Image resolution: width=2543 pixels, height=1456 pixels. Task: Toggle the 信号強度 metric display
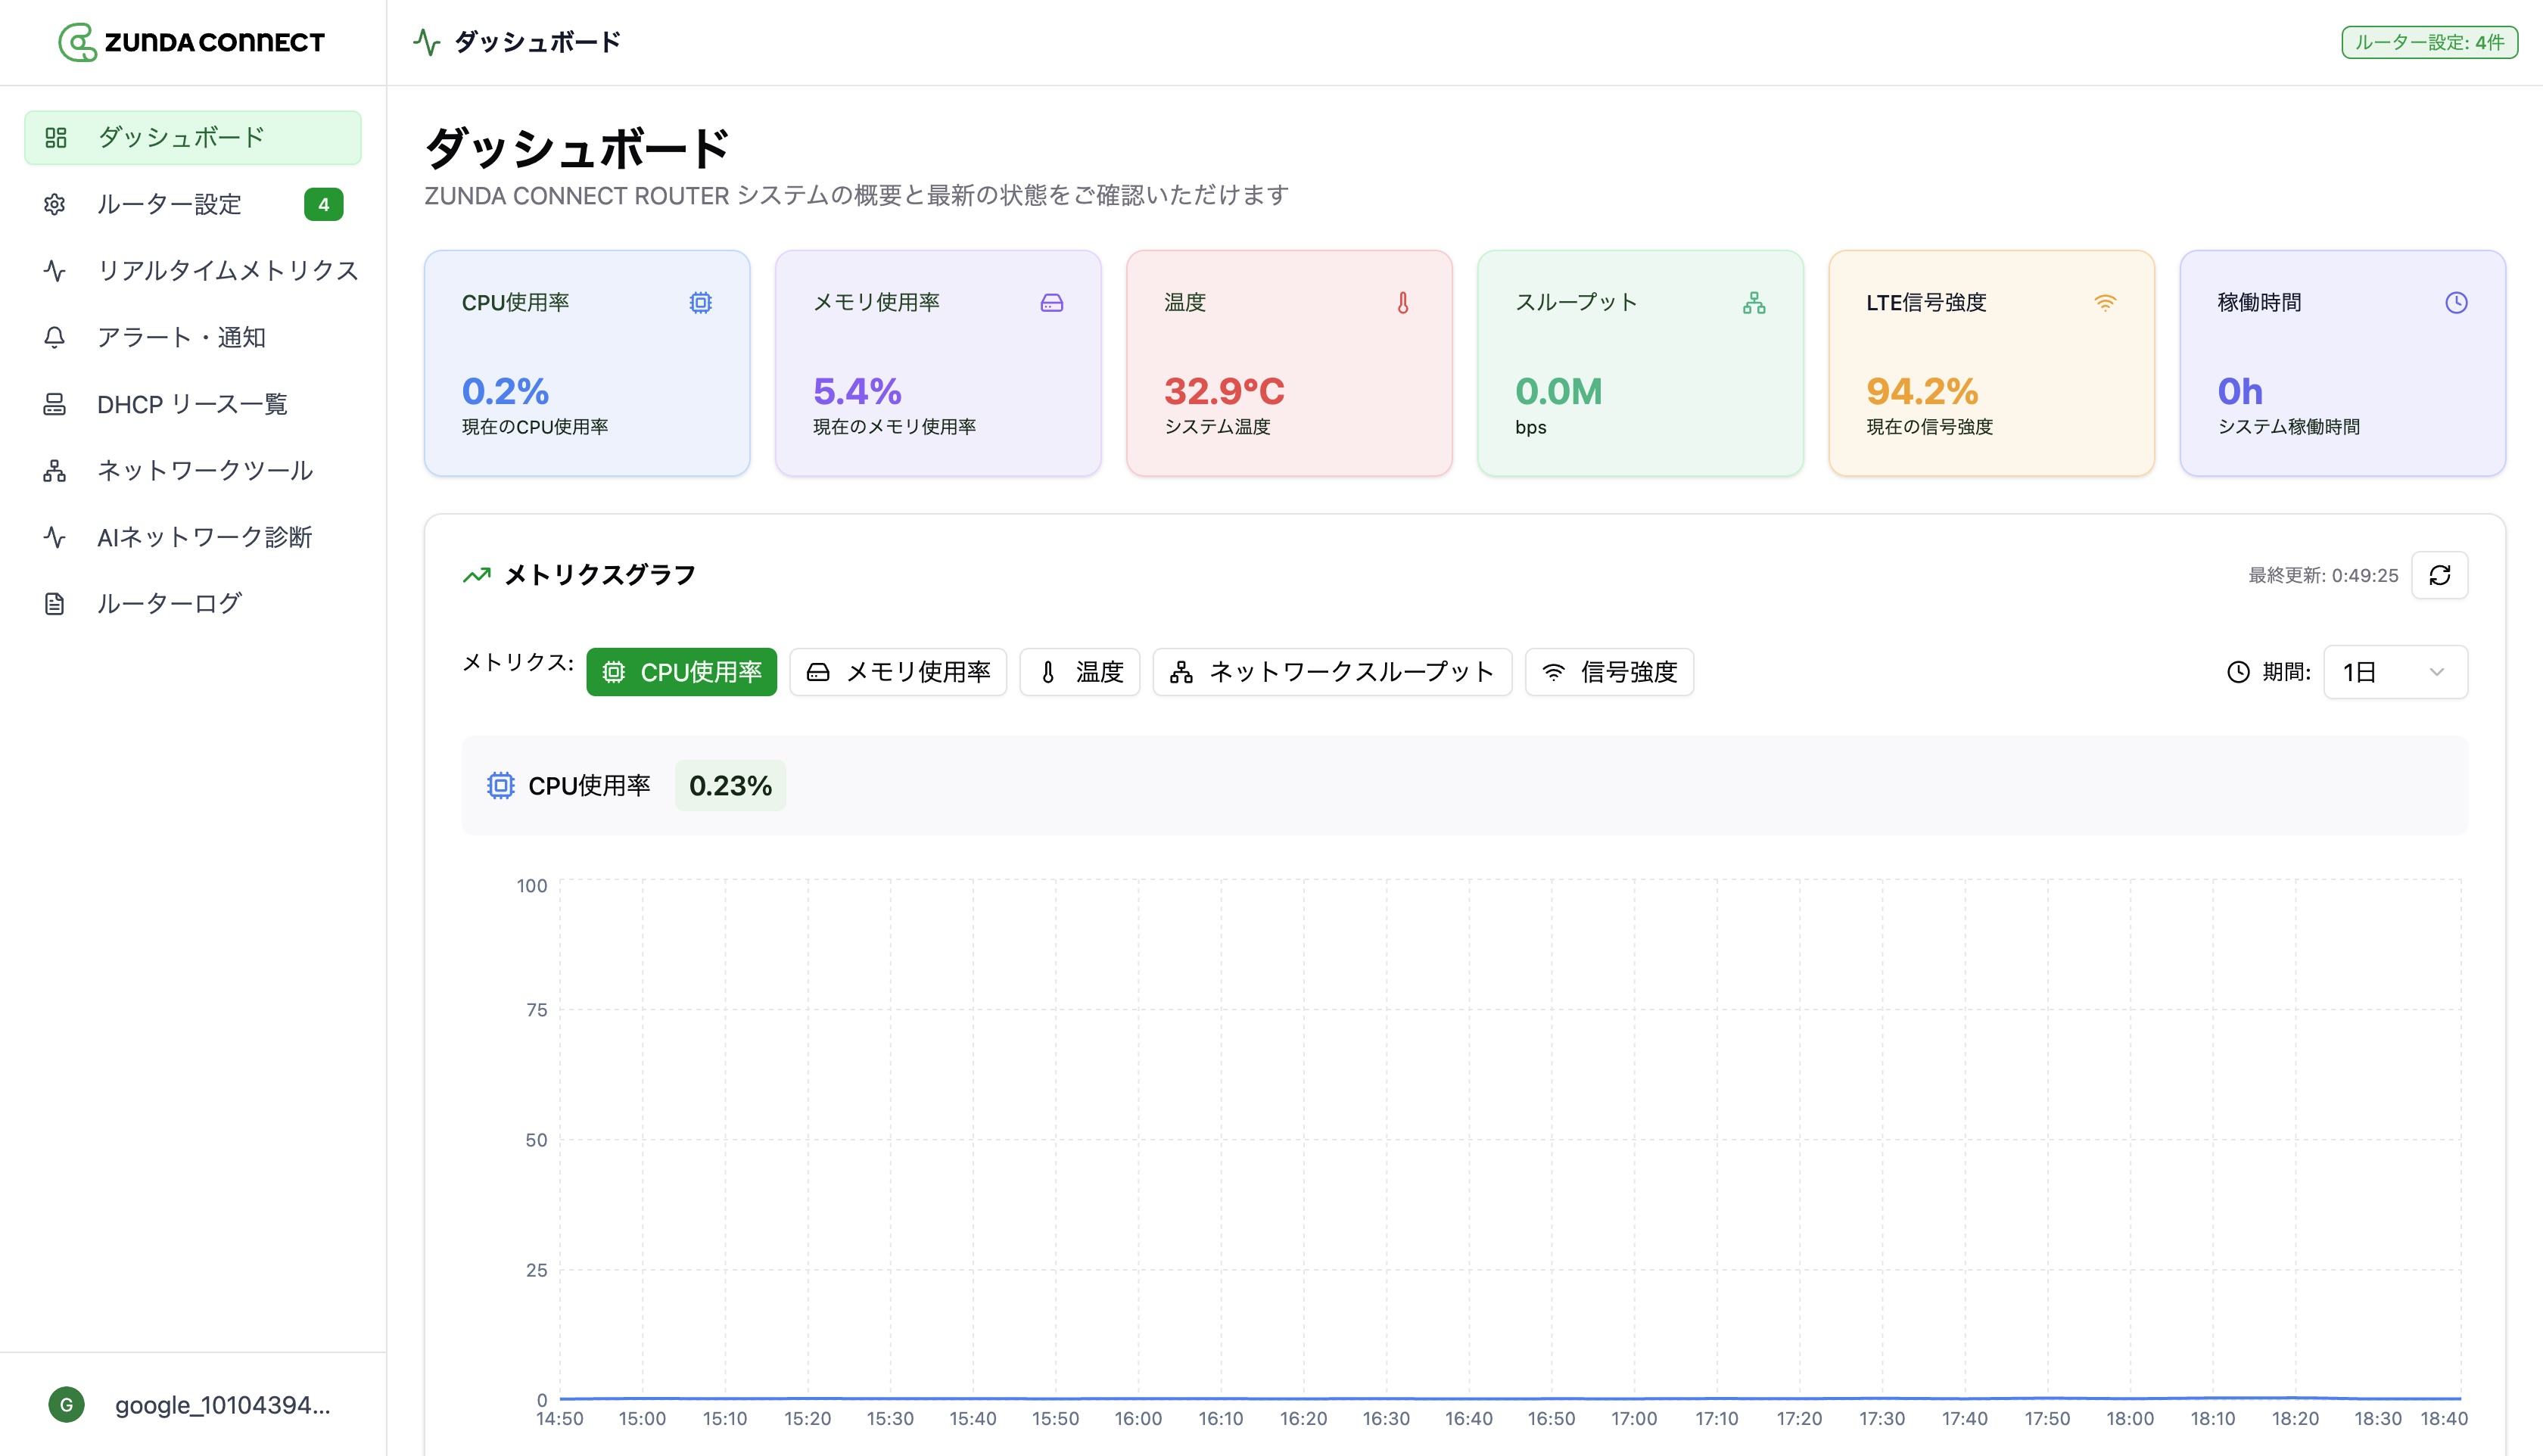pyautogui.click(x=1608, y=672)
